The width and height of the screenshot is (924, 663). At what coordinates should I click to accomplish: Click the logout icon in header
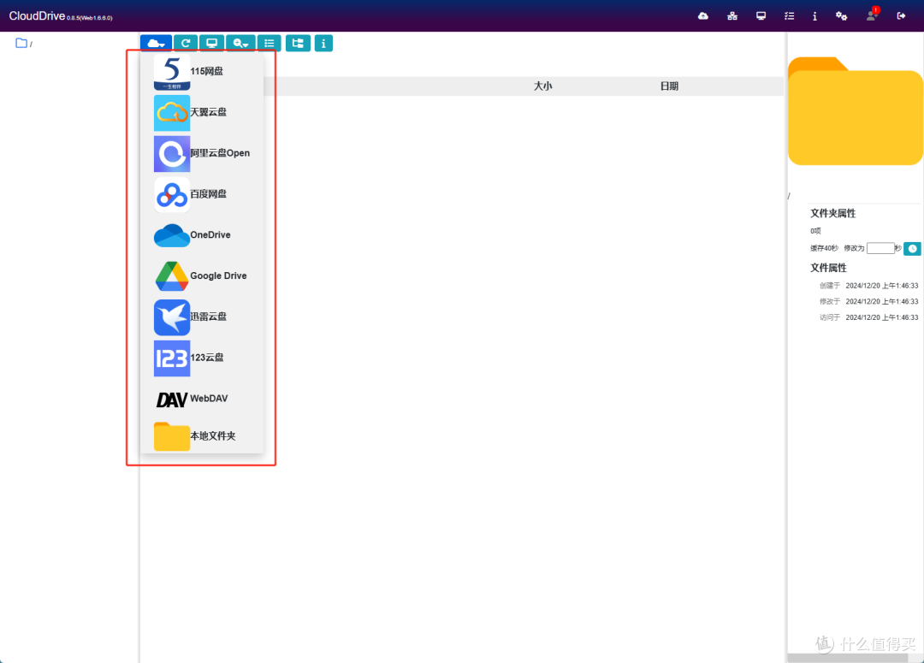coord(901,16)
